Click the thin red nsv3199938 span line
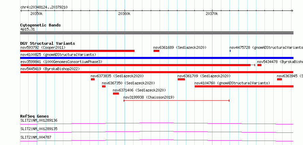This screenshot has height=145, width=303. point(176,101)
